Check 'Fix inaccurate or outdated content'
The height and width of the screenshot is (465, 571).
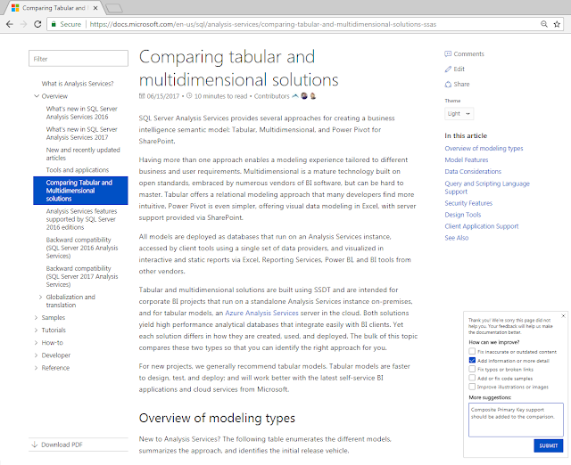pyautogui.click(x=472, y=351)
